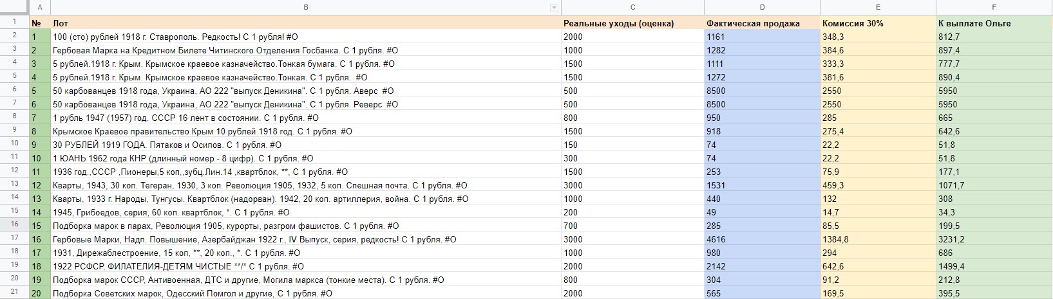1053x299 pixels.
Task: Select the lot "100 (сто) рублей 1918 г. Ставрополь"
Action: point(306,37)
